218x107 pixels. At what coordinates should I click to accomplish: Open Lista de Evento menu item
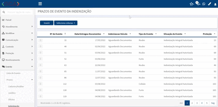click(x=14, y=73)
